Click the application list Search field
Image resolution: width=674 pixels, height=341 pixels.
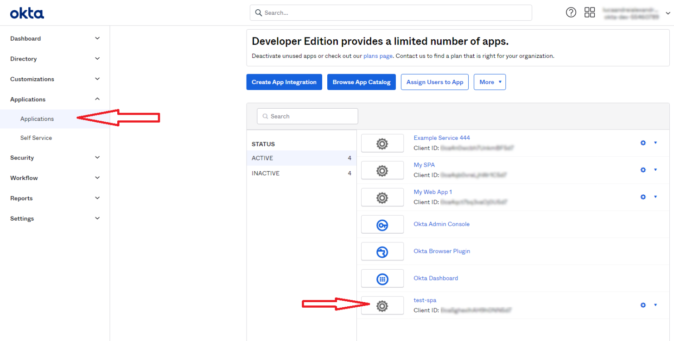[307, 116]
